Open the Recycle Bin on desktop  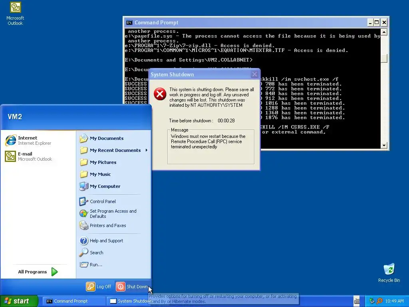click(x=389, y=273)
